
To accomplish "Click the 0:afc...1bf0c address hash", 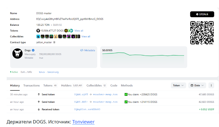I will pyautogui.click(x=26, y=72).
